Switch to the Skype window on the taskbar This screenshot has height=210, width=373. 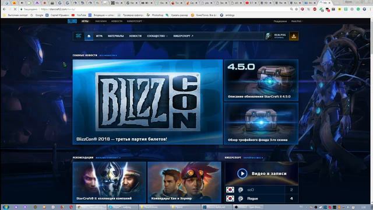coord(122,207)
